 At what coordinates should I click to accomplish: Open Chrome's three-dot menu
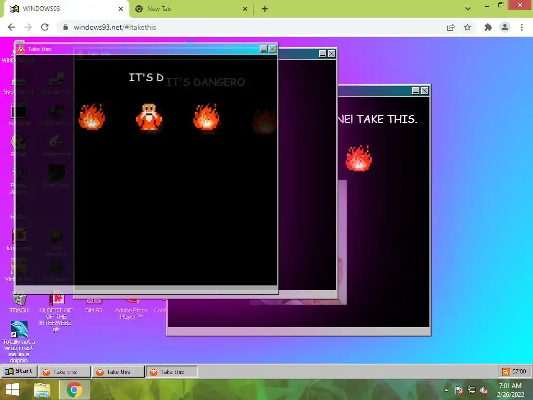point(522,27)
